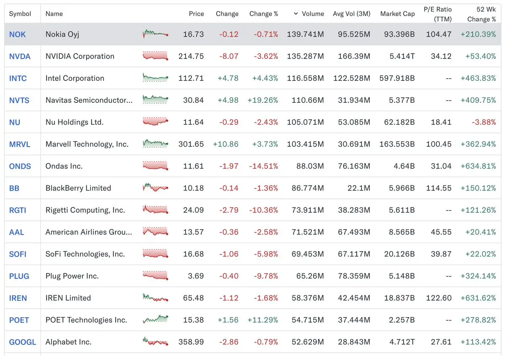
Task: Sort table by Market Cap header
Action: pos(397,13)
